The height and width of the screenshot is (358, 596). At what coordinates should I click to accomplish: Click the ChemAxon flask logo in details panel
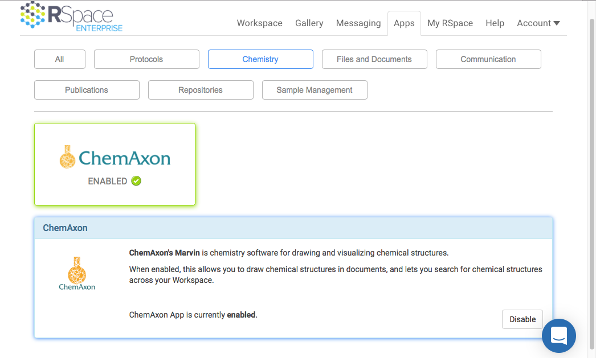pos(77,273)
